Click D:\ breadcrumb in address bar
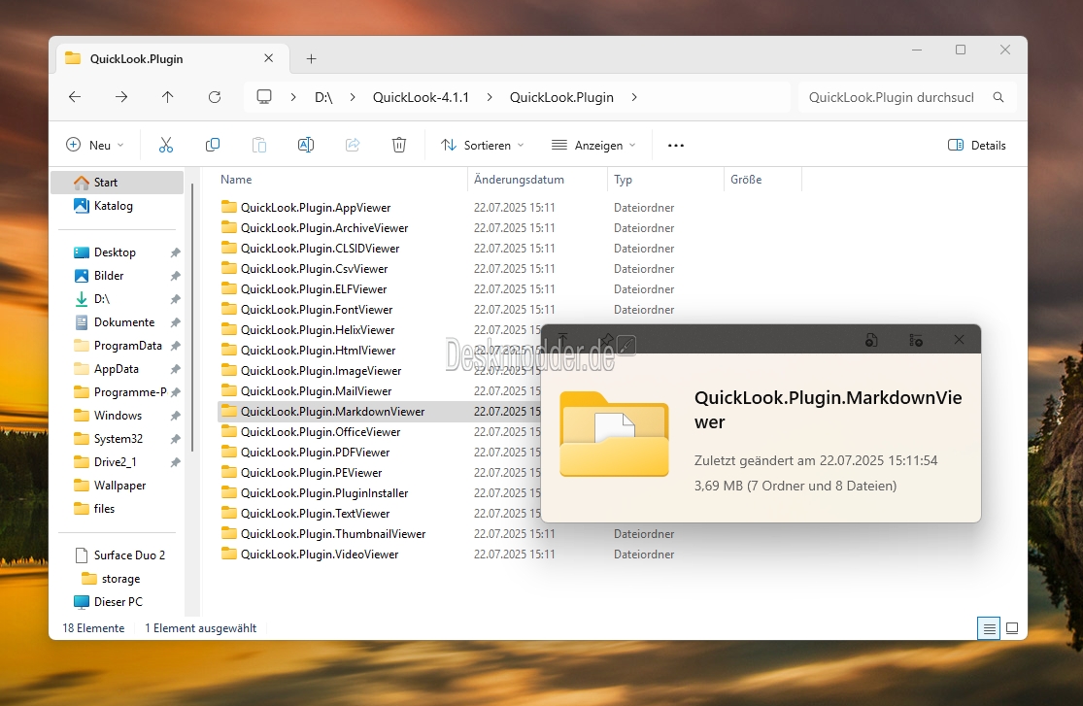 [324, 97]
